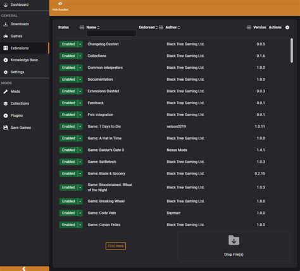Click the Downloads tray icon
This screenshot has height=271, width=300.
[6, 24]
